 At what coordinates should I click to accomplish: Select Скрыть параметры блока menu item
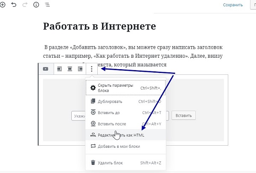pos(125,88)
